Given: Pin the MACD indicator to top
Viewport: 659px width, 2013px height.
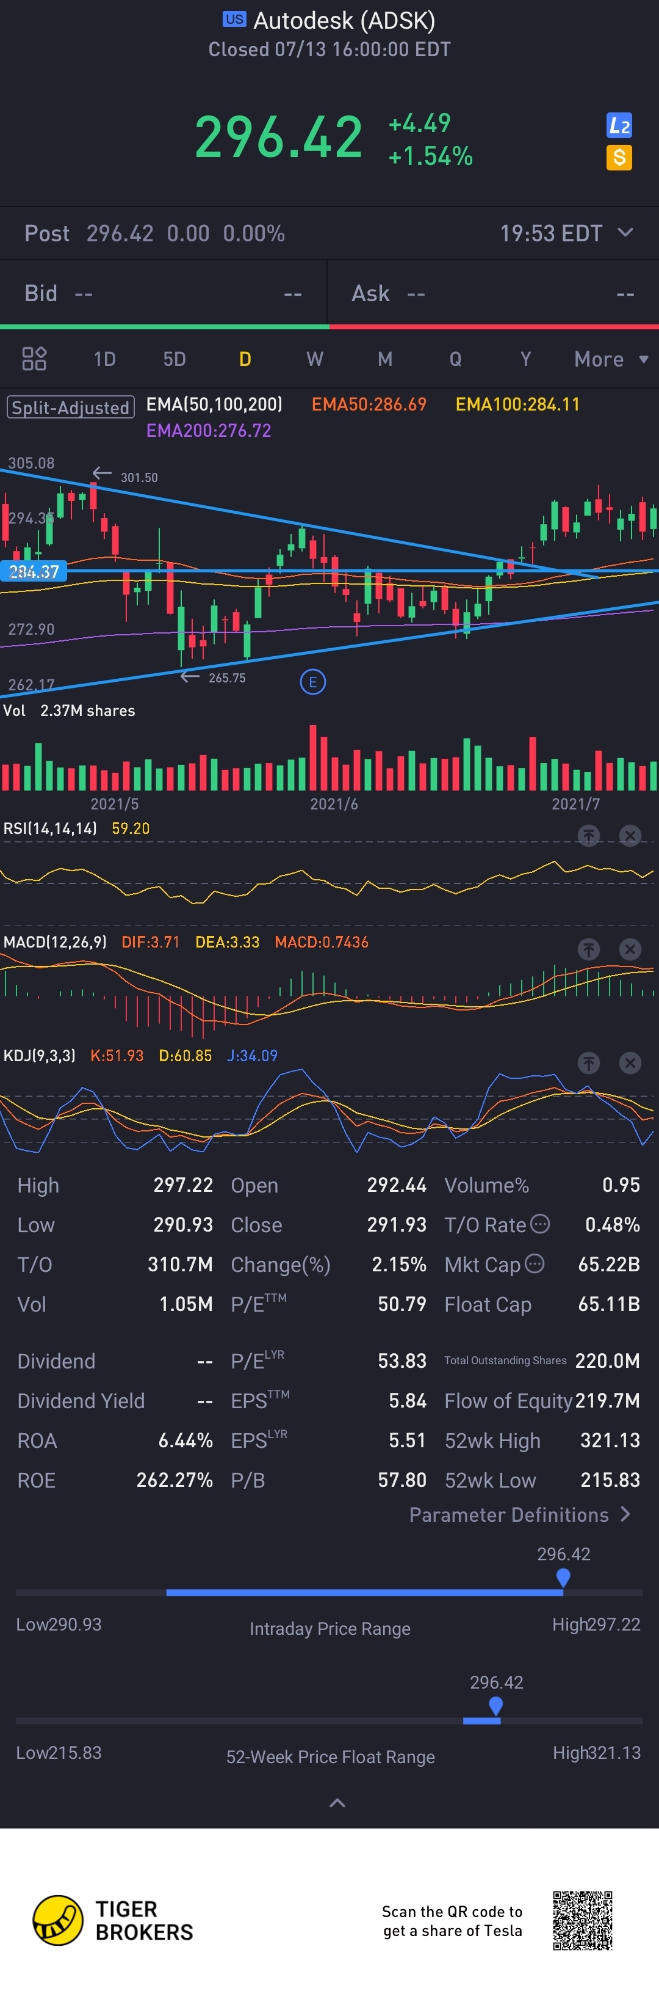Looking at the screenshot, I should pyautogui.click(x=589, y=949).
